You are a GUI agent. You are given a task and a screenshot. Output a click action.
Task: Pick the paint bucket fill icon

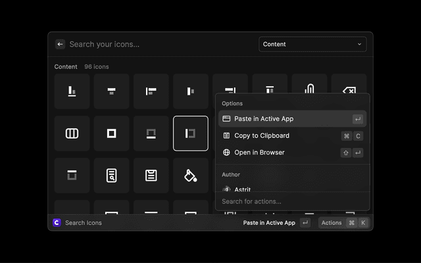(190, 176)
